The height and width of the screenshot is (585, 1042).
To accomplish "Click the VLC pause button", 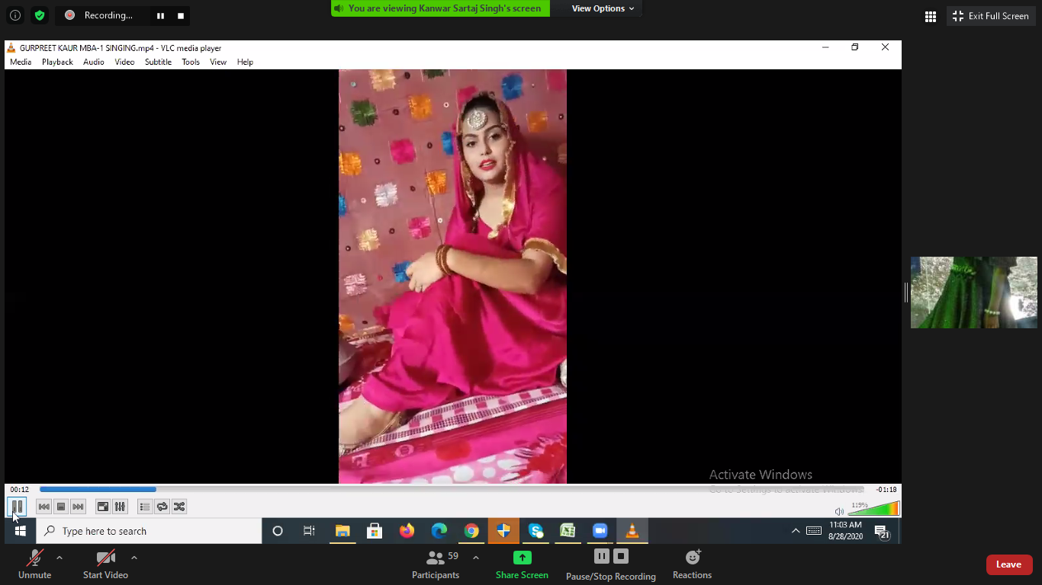I will 17,507.
